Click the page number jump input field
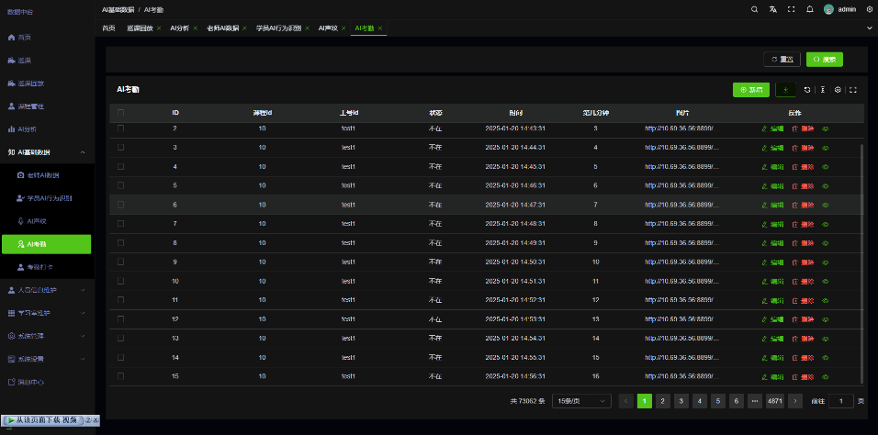878x435 pixels. [x=840, y=401]
